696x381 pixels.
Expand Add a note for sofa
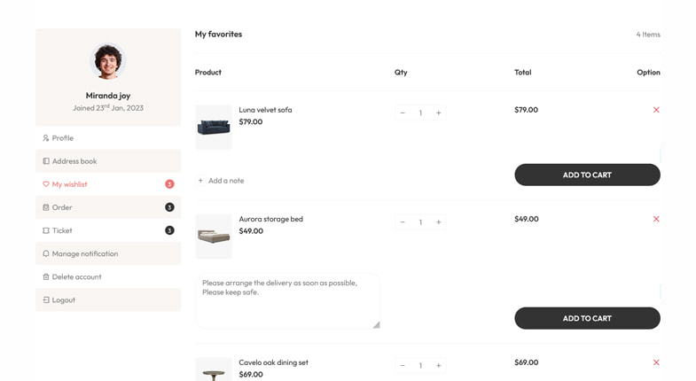coord(221,181)
